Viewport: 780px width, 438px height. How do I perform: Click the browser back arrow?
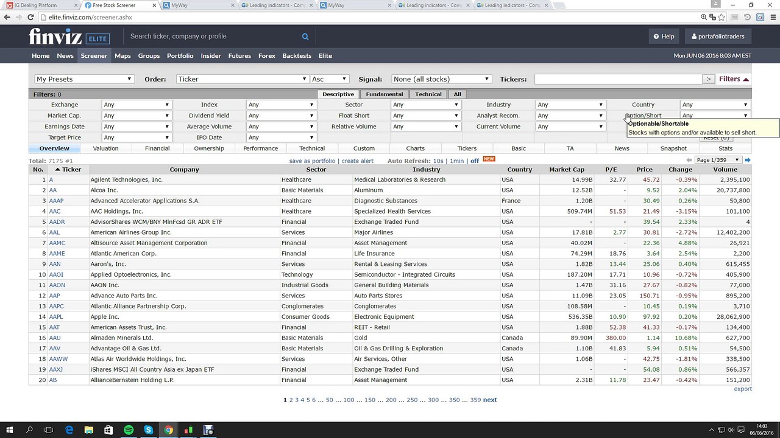coord(7,18)
